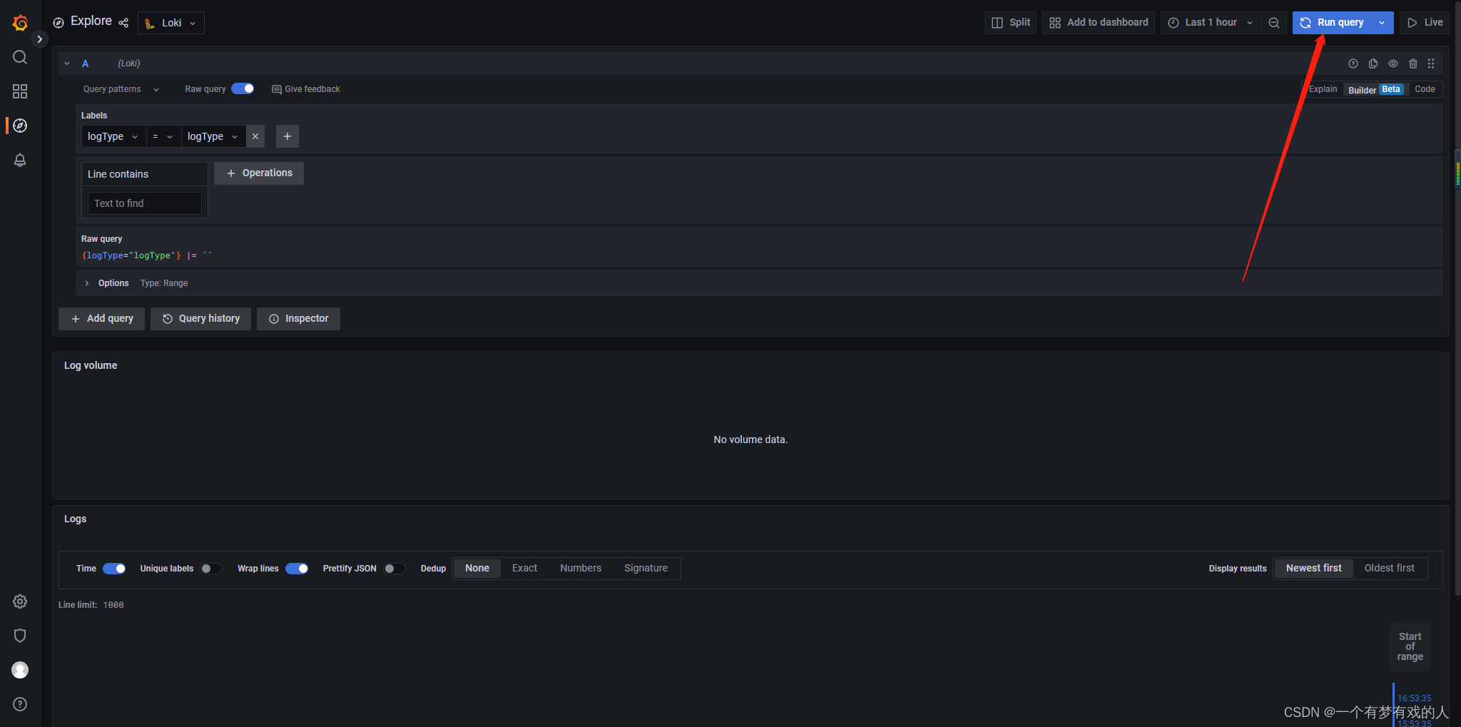This screenshot has width=1461, height=727.
Task: Click Add to dashboard
Action: pos(1099,23)
